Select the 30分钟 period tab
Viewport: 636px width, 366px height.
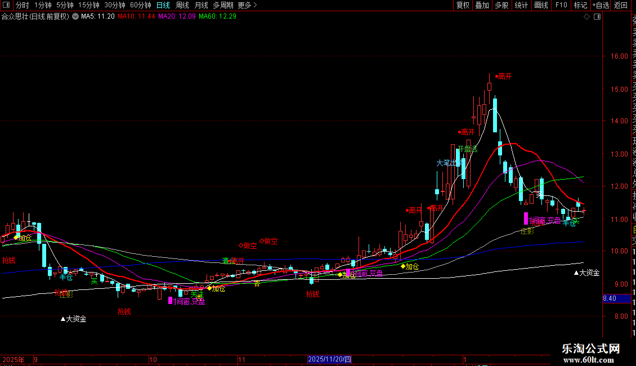114,5
